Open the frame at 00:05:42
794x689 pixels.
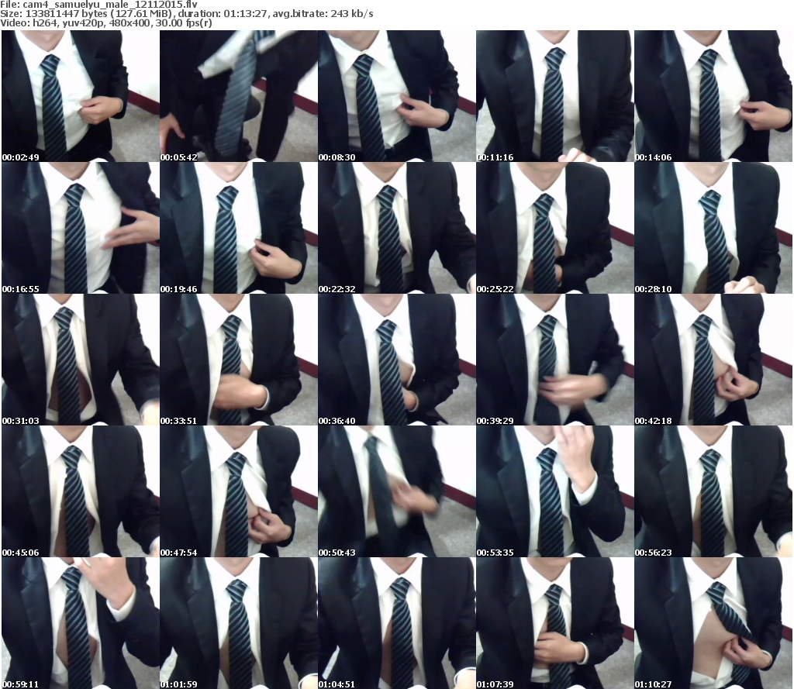point(239,96)
